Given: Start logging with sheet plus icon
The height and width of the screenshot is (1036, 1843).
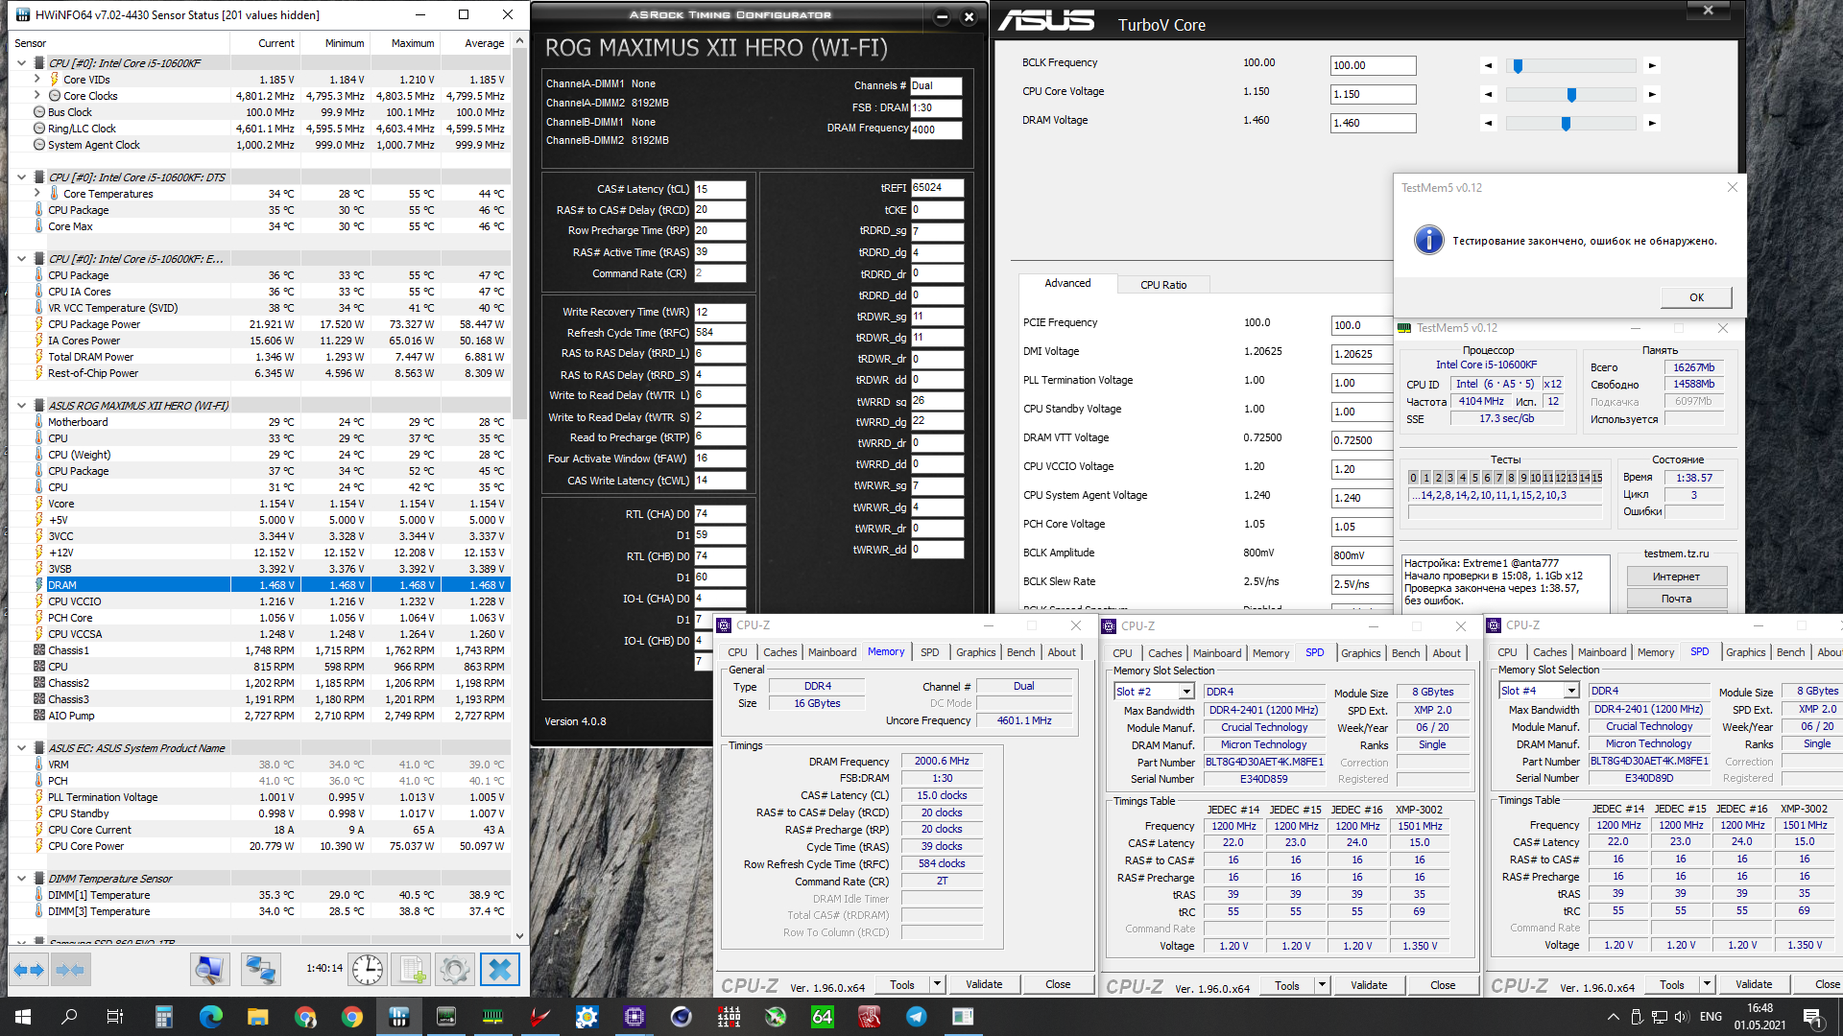Looking at the screenshot, I should click(x=413, y=970).
